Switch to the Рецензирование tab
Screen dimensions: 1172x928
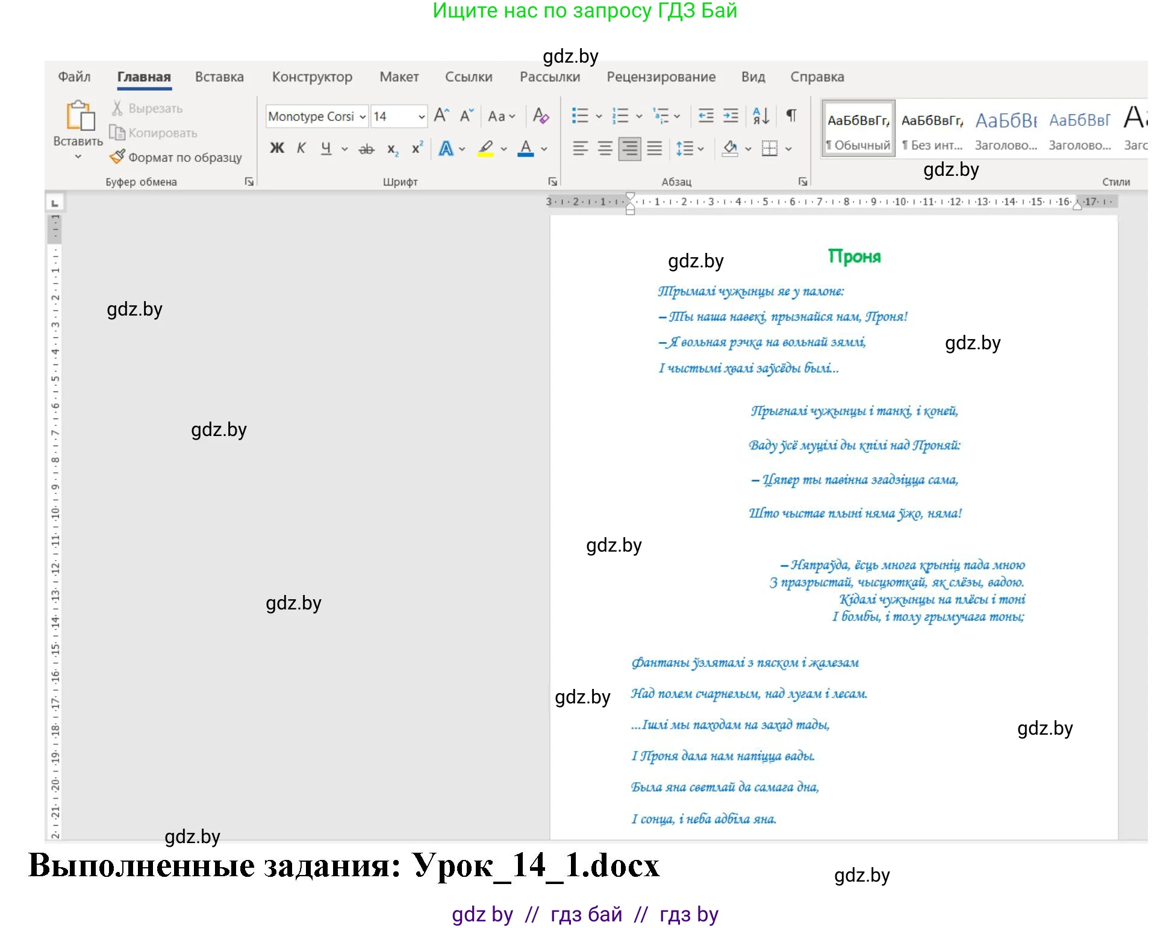tap(661, 77)
